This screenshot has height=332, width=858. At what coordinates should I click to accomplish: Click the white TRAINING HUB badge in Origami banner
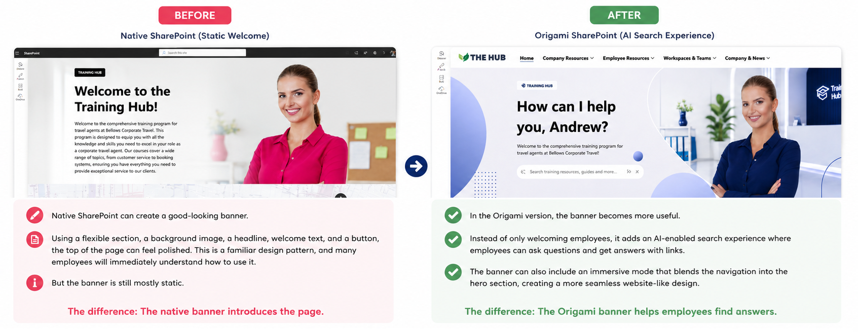point(537,86)
